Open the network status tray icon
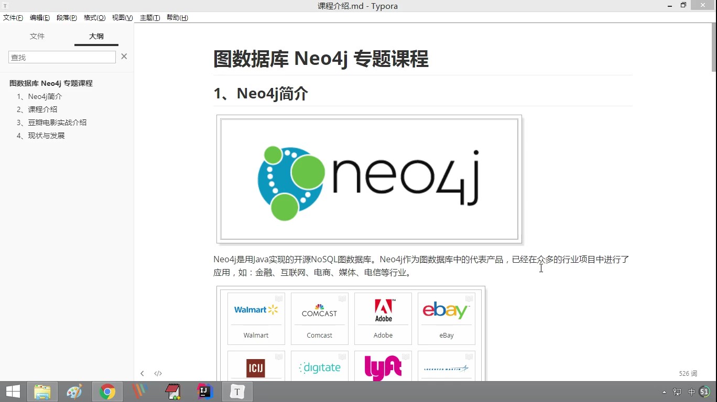 (x=677, y=392)
